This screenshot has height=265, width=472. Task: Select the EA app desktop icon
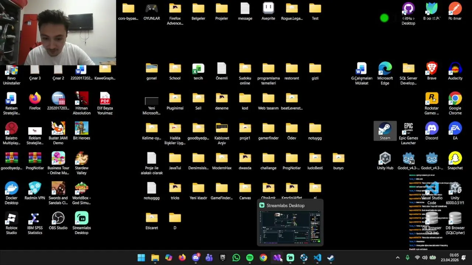click(455, 131)
